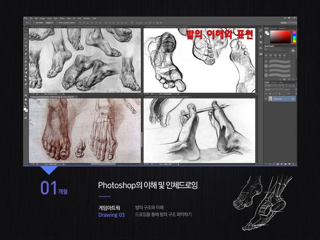Open the last collapsed panel icon in the dock
This screenshot has width=320, height=240.
[x=260, y=54]
